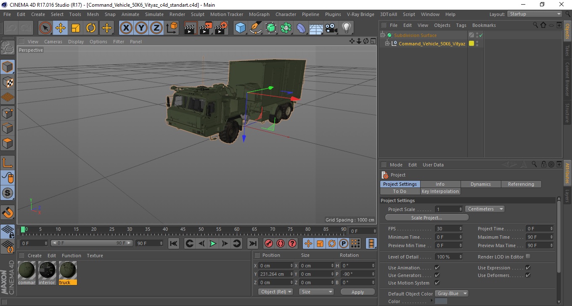Switch to Polygons mode
This screenshot has width=572, height=306.
[x=8, y=143]
